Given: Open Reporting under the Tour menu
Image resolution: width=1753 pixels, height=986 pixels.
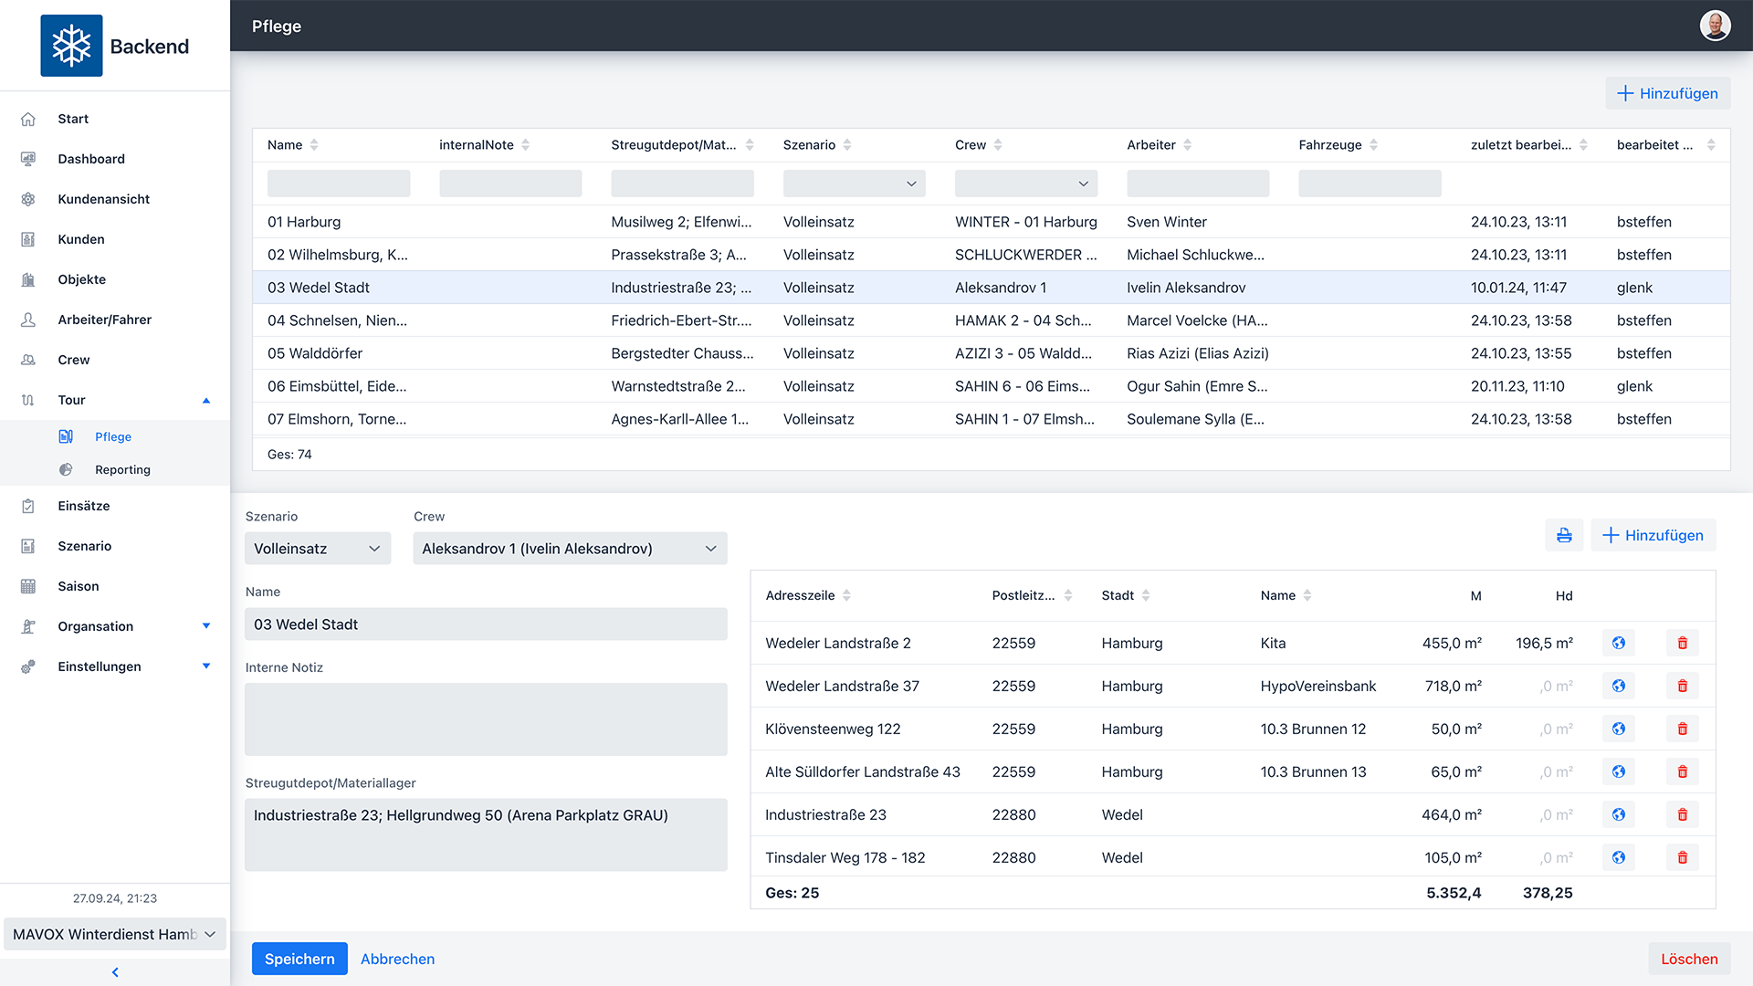Looking at the screenshot, I should tap(122, 469).
